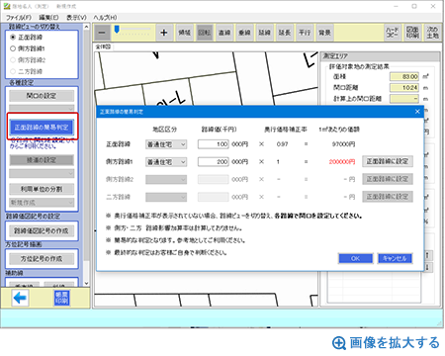
Task: Click the 二方路線 路線価 input field
Action: coord(214,197)
